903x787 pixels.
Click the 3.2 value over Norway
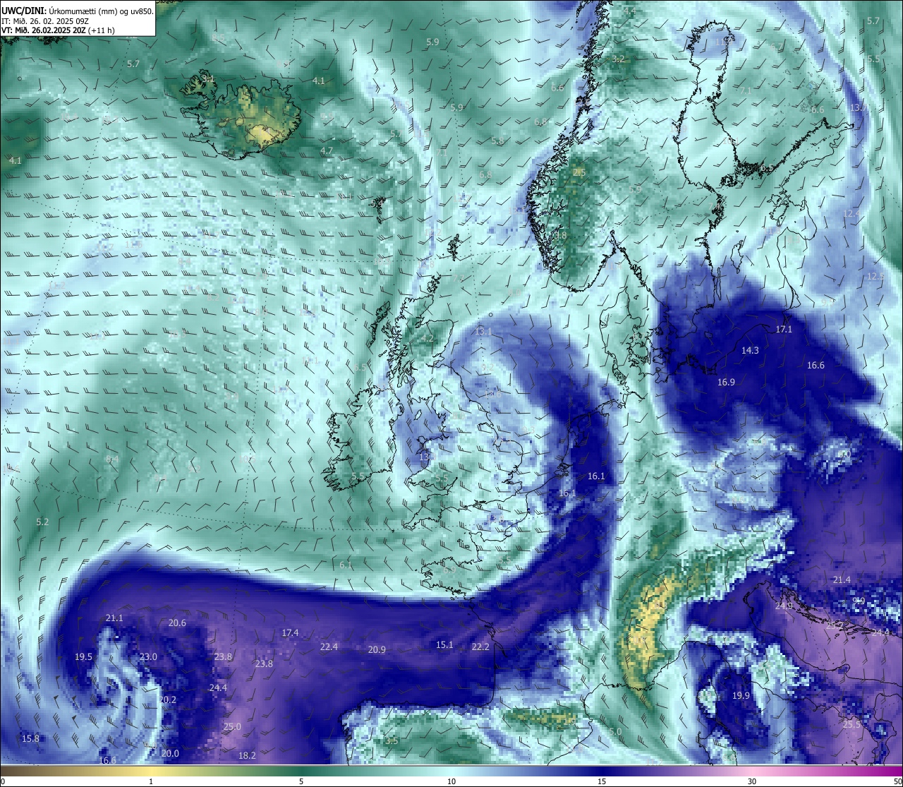pos(618,59)
